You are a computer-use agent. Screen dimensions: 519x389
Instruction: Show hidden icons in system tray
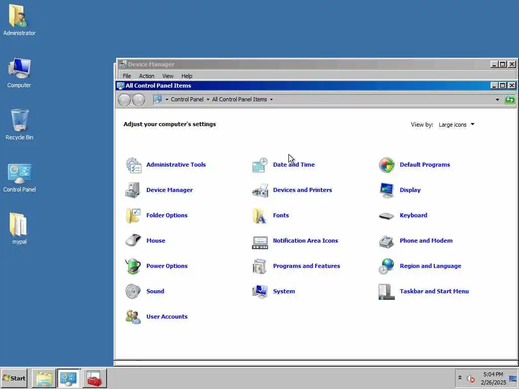[460, 377]
